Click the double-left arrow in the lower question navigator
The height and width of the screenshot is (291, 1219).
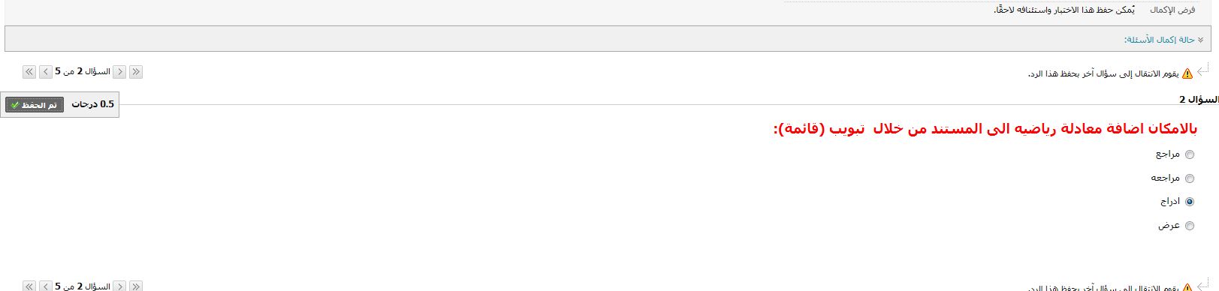[x=29, y=286]
